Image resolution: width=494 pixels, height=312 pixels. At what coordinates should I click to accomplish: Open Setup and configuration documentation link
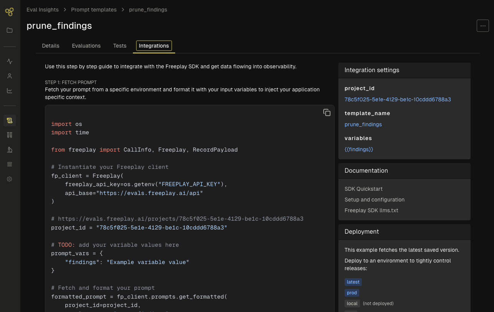coord(375,200)
